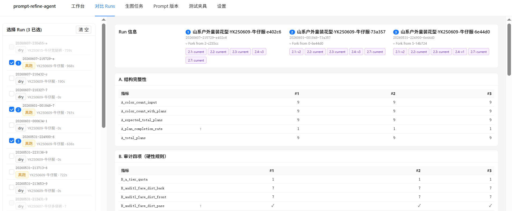Click B_audit1_face_dist_back metric label

[x=143, y=188]
